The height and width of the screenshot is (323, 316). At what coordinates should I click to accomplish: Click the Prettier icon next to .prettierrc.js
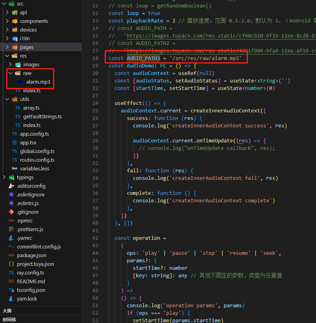[11, 229]
